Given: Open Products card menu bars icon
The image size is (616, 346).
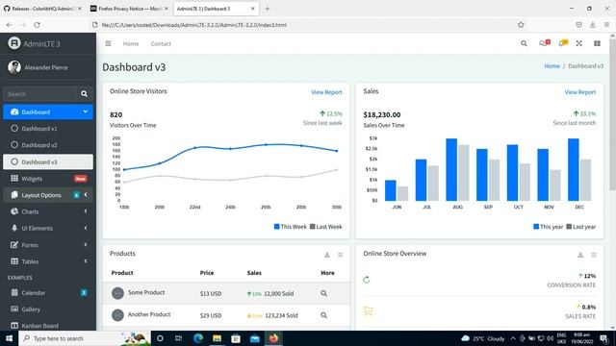Looking at the screenshot, I should pos(340,255).
